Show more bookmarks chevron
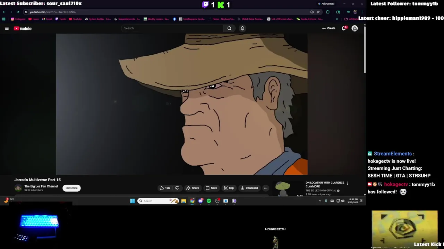 pos(336,19)
